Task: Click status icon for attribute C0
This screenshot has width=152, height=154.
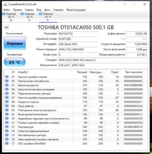Action: click(x=7, y=118)
